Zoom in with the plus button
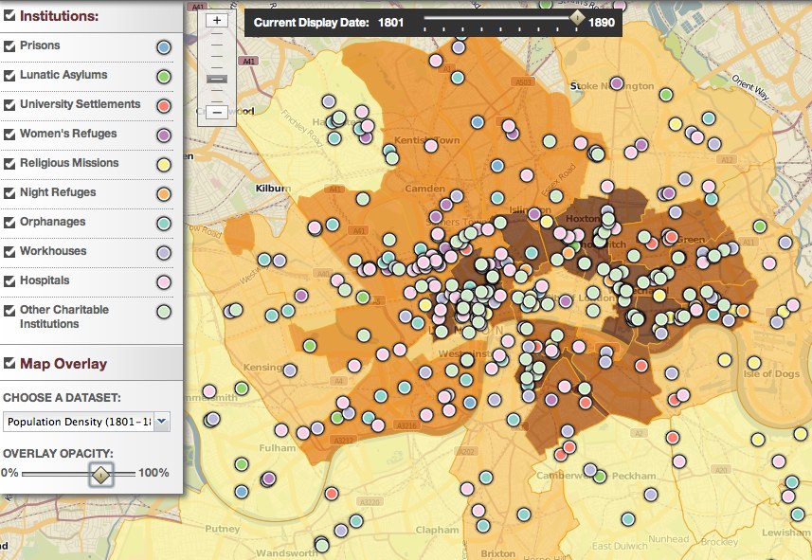812x560 pixels. 217,20
